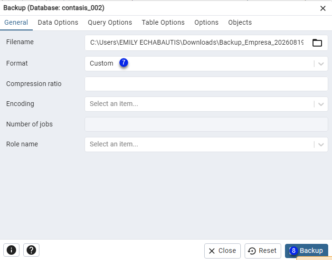Switch to the Objects tab
The height and width of the screenshot is (260, 332).
[x=240, y=22]
